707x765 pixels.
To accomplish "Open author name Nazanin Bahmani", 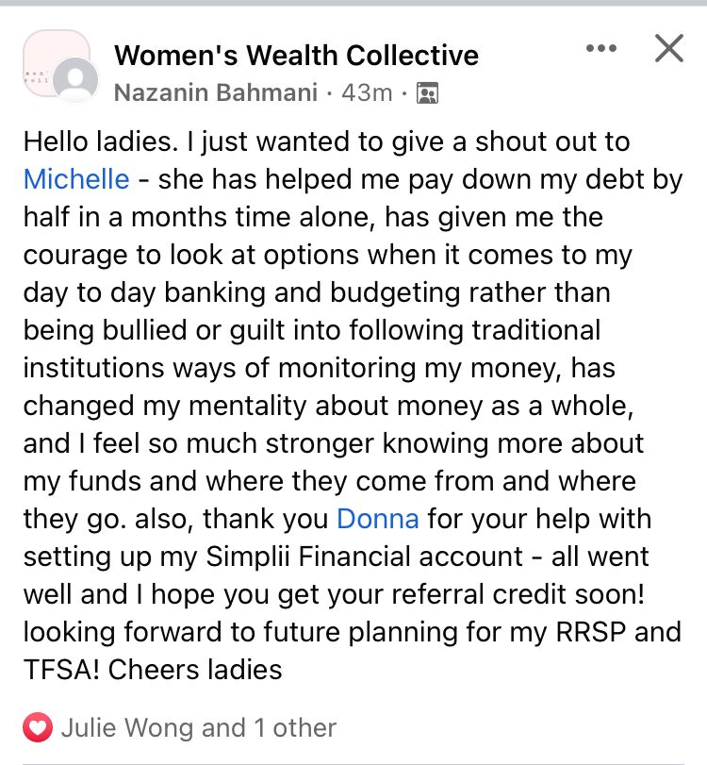I will coord(215,93).
